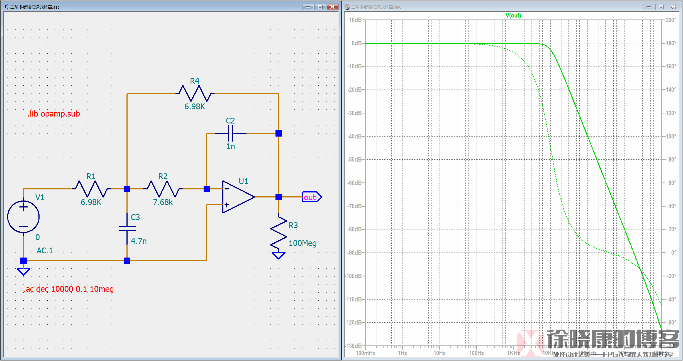Maximize the .asc schematic window

320,7
